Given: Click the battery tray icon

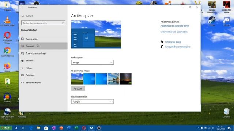Looking at the screenshot, I should tap(205, 128).
